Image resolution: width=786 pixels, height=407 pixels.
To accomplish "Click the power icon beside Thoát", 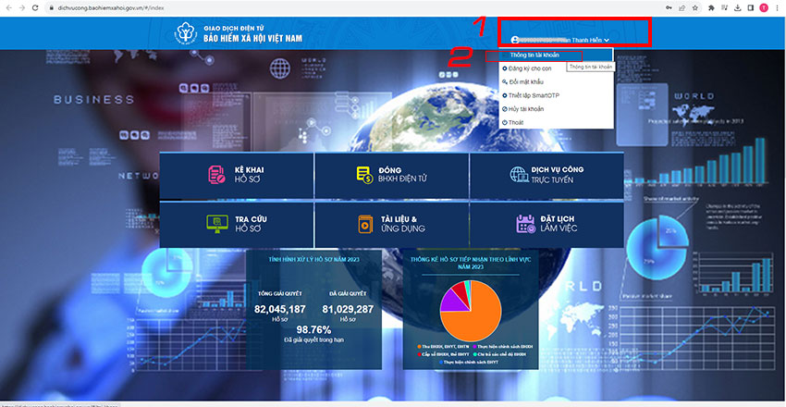I will coord(504,122).
